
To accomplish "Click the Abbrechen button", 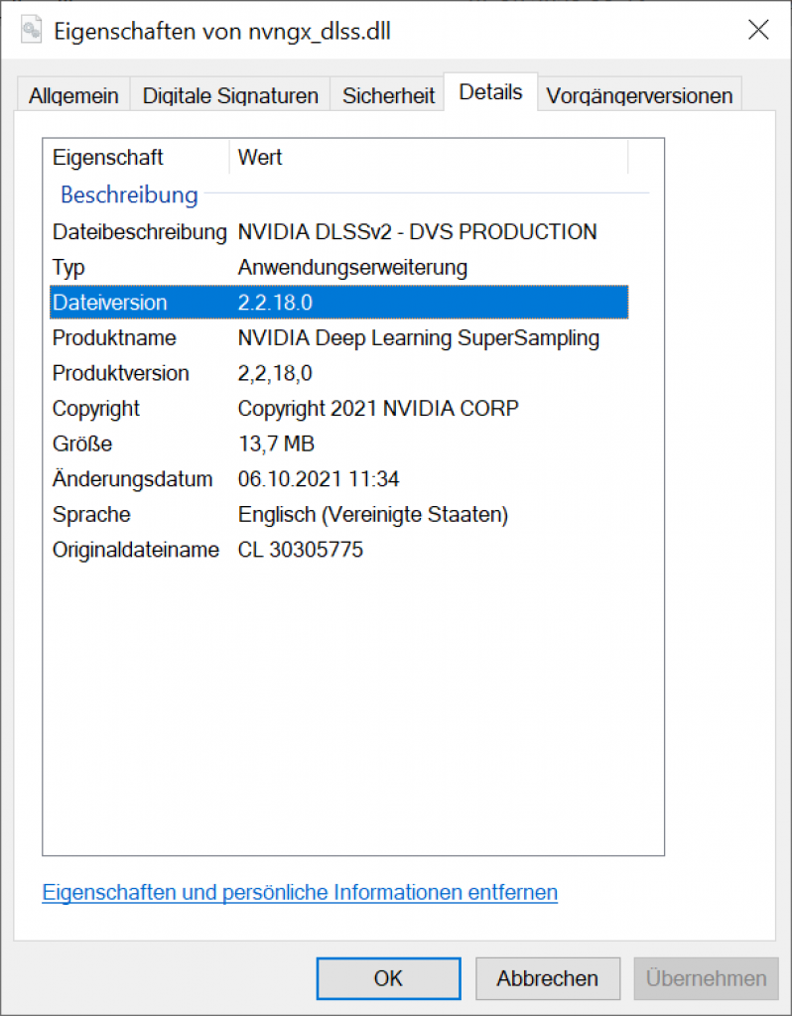I will (548, 978).
